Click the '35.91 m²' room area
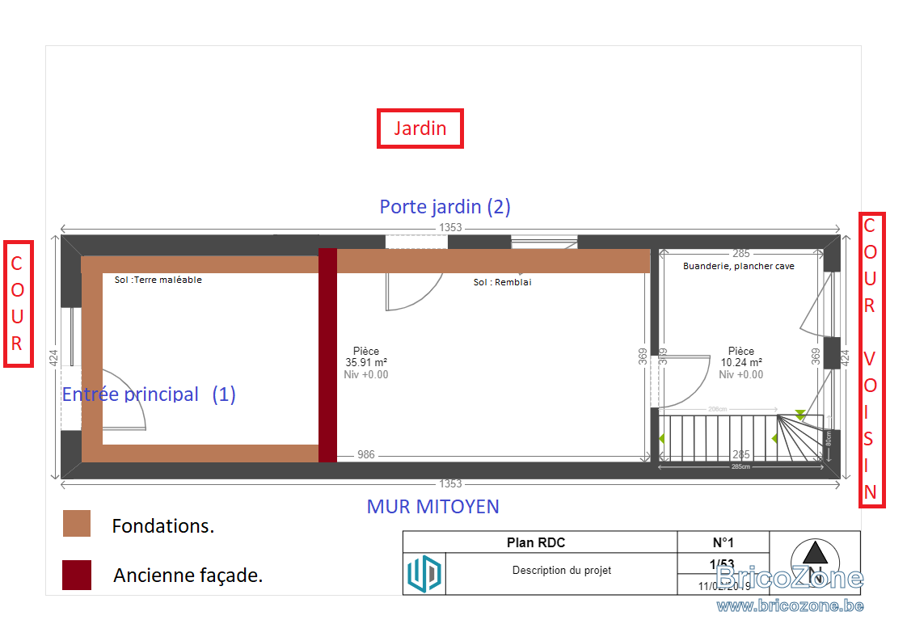Image resolution: width=907 pixels, height=641 pixels. pos(366,363)
